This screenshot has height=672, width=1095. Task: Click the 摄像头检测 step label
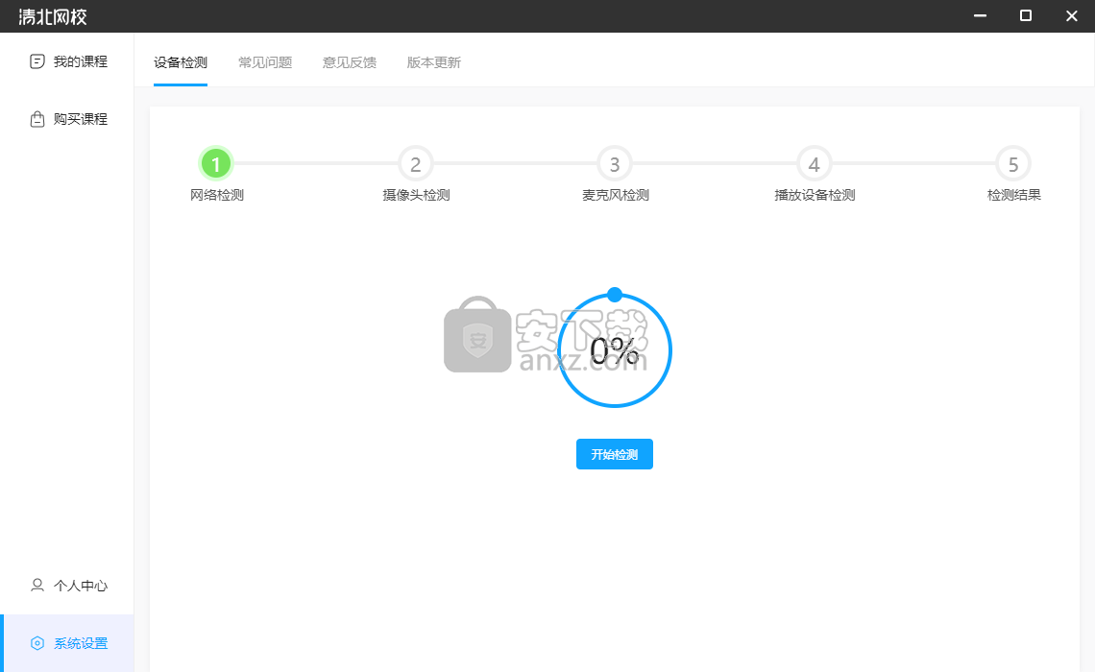click(416, 196)
